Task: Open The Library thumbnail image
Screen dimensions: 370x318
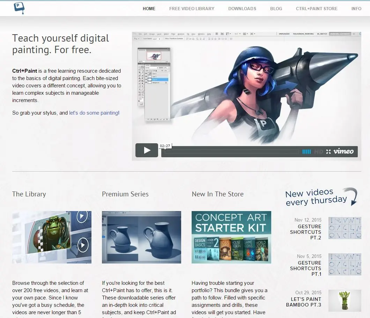Action: click(52, 237)
